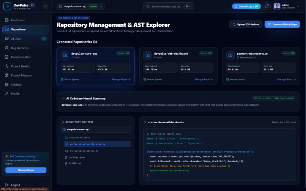Select the Repository menu item
Image resolution: width=306 pixels, height=191 pixels.
click(26, 29)
